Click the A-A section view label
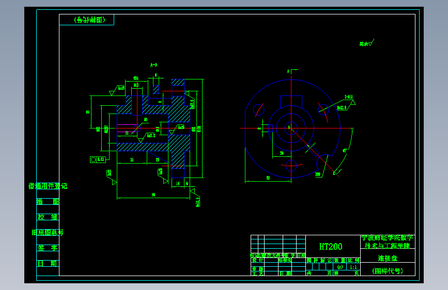 (x=153, y=65)
